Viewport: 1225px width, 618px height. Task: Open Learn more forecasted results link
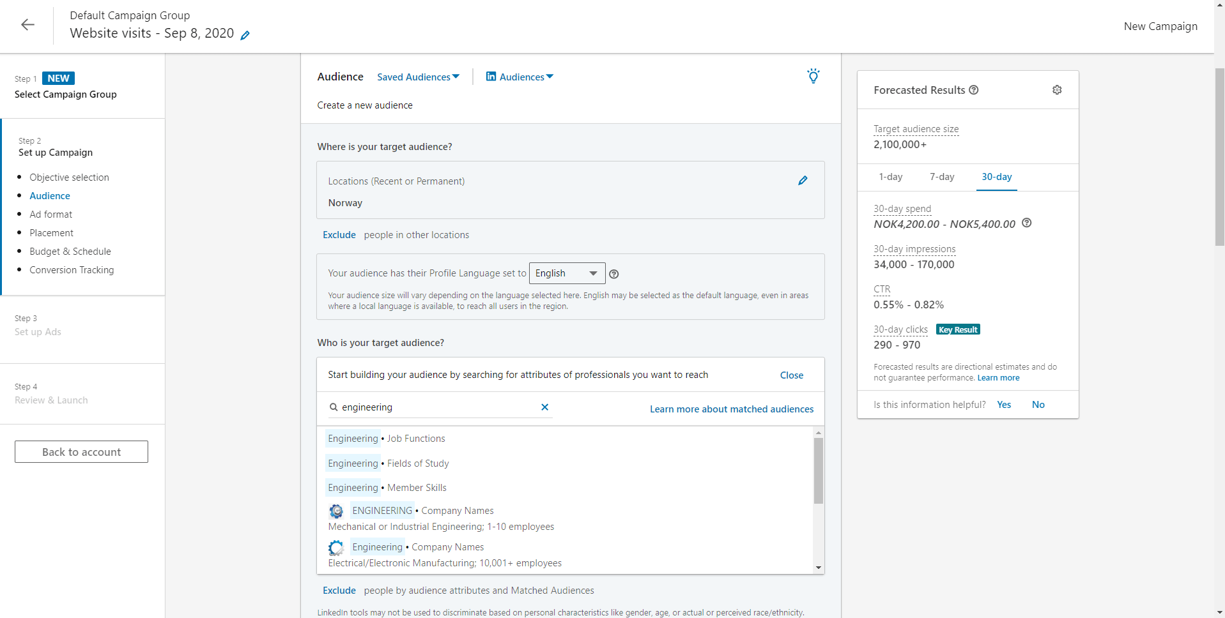tap(998, 378)
